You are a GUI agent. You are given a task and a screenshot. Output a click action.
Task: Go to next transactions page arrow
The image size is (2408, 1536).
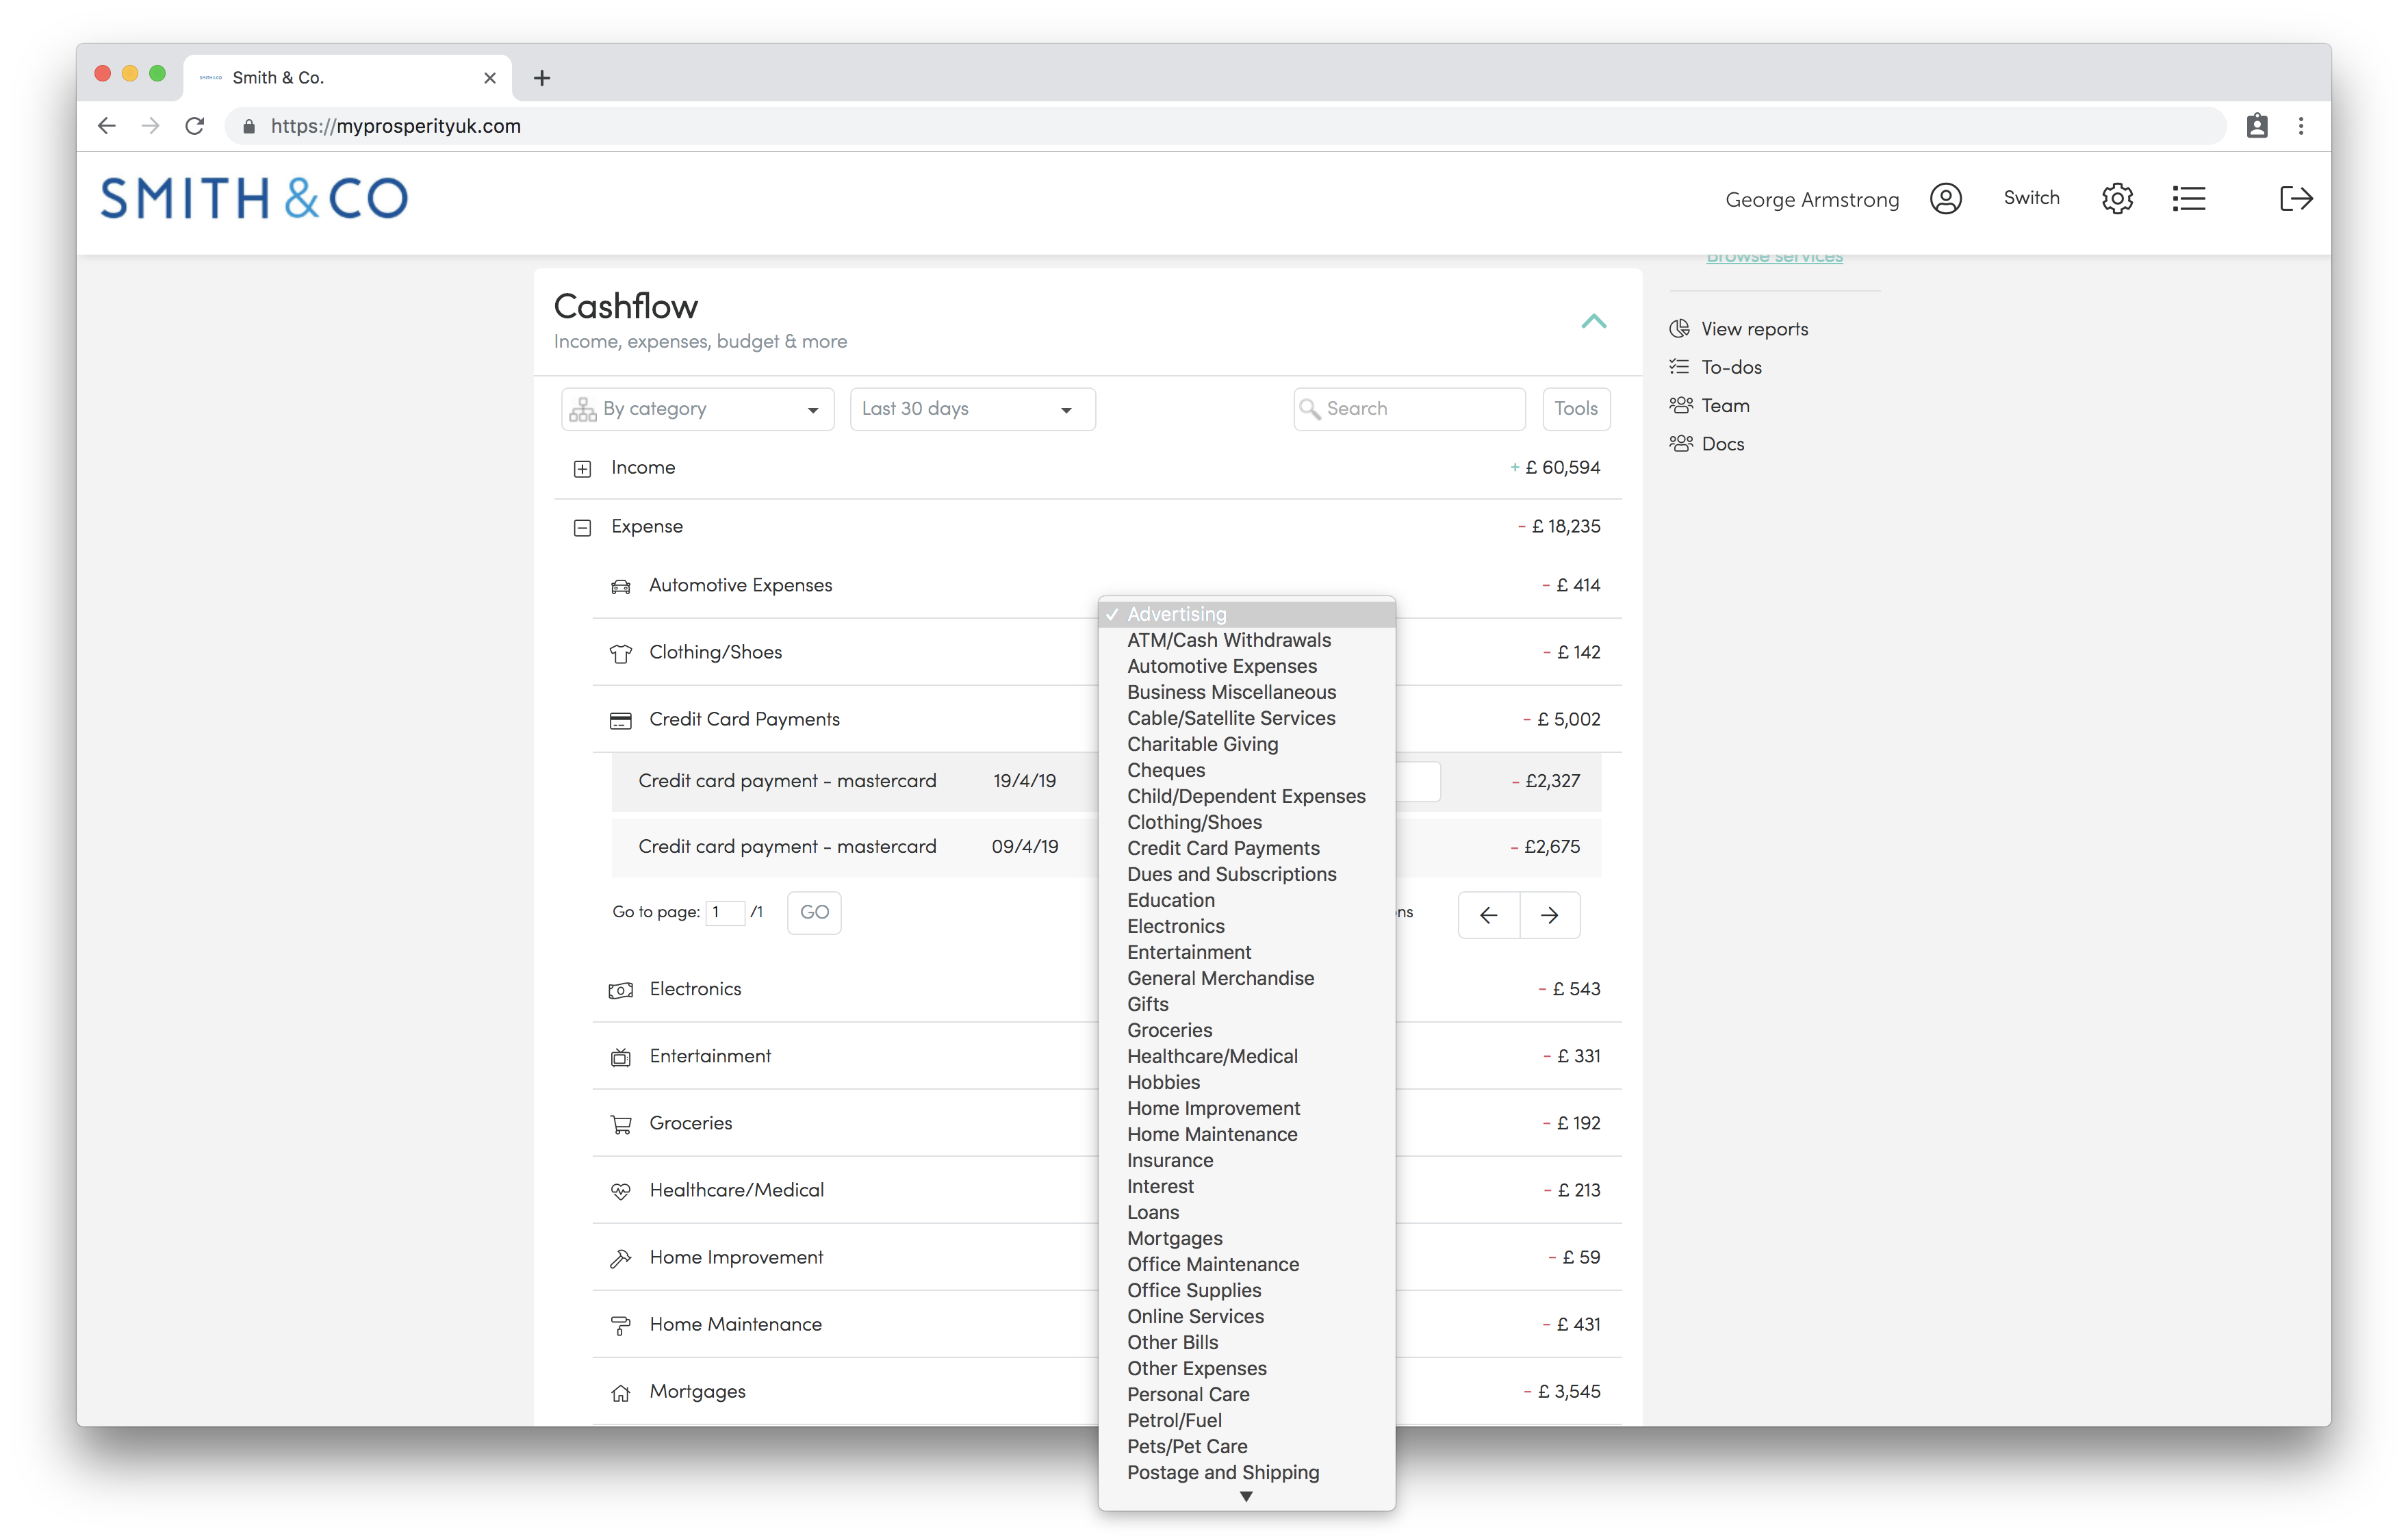point(1550,915)
